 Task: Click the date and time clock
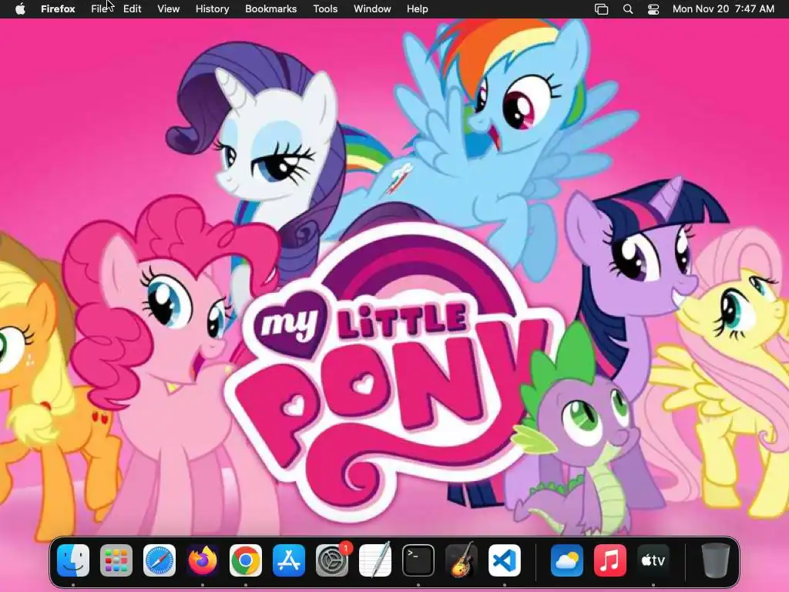723,9
